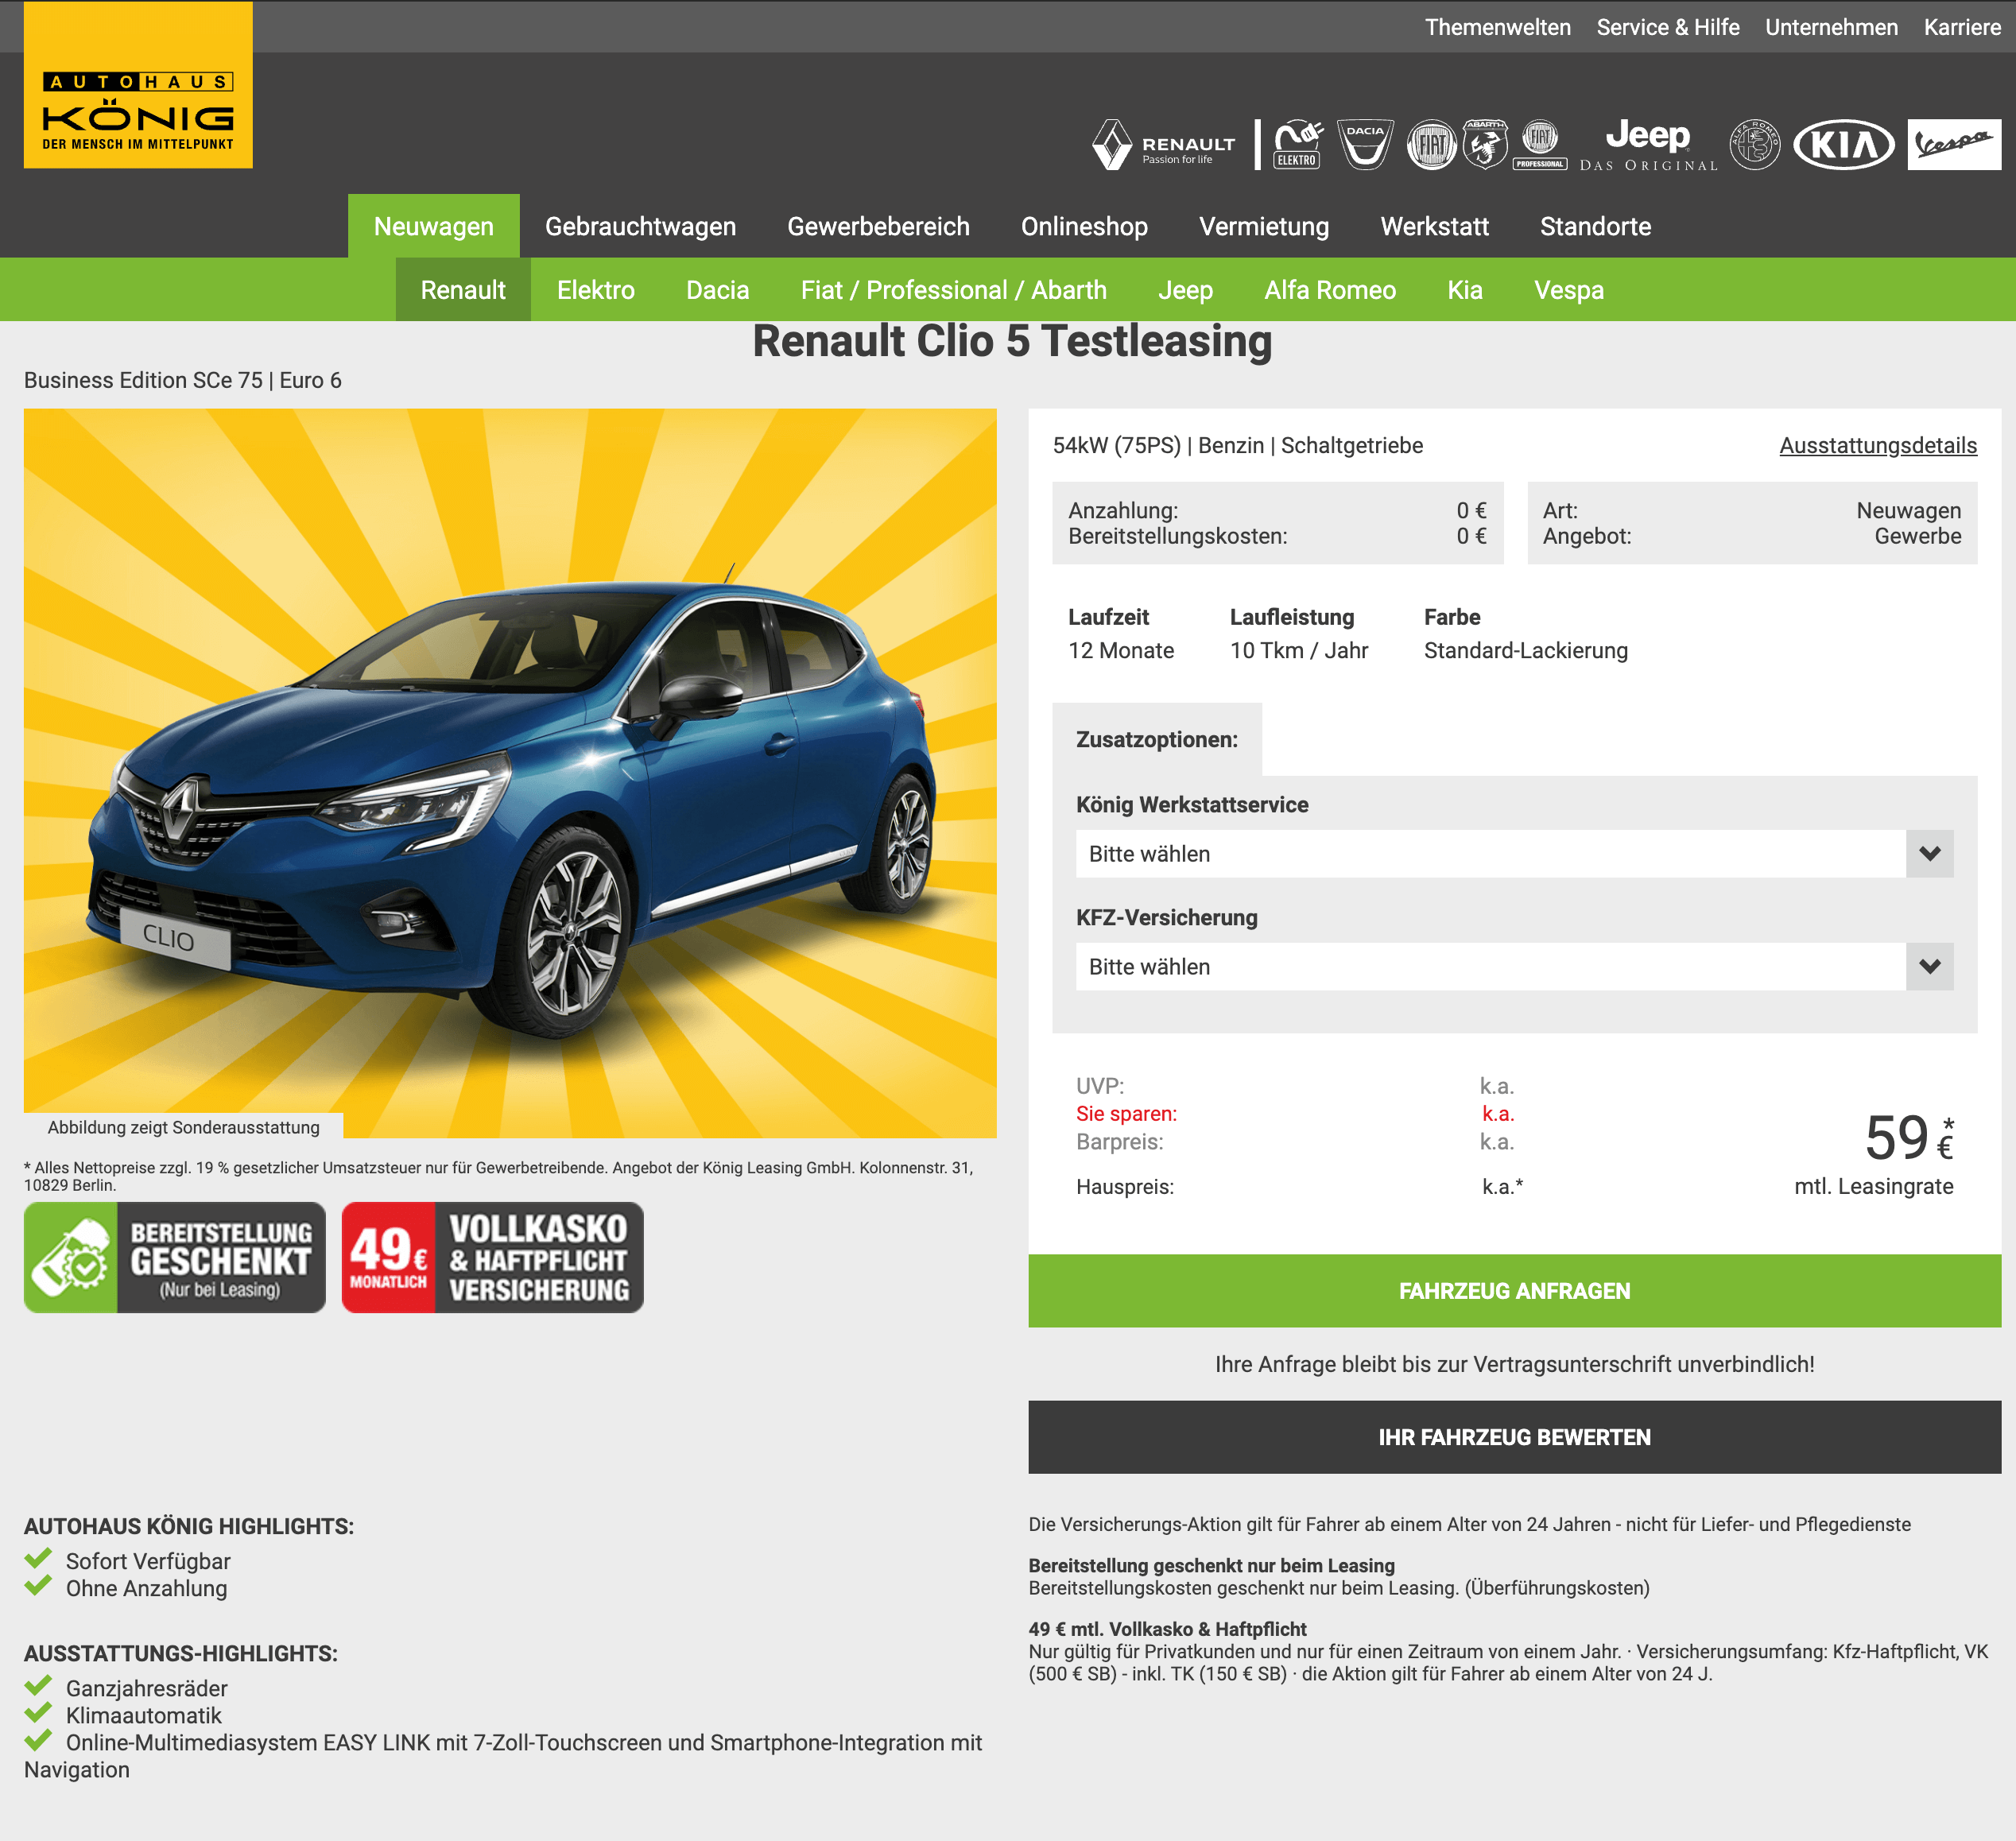Open the Renault brand logo
Viewport: 2016px width, 1841px height.
[1164, 145]
